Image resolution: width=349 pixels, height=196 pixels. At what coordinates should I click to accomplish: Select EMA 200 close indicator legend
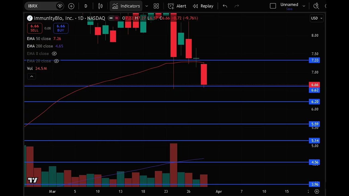[45, 46]
